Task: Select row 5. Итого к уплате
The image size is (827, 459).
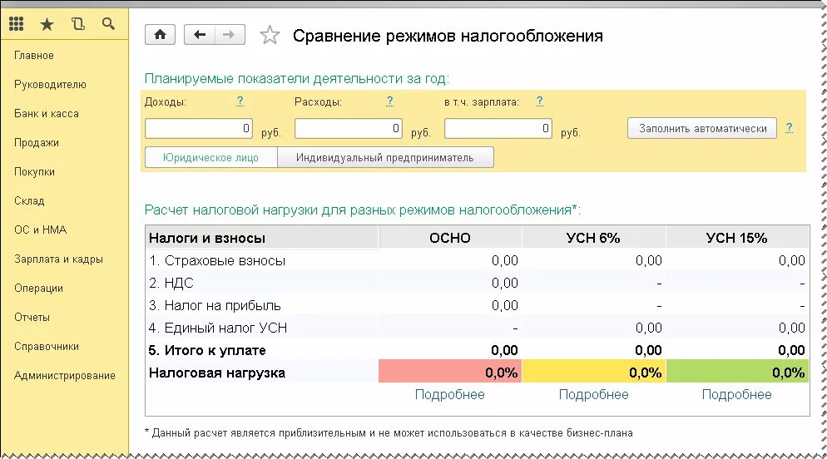Action: pyautogui.click(x=478, y=350)
